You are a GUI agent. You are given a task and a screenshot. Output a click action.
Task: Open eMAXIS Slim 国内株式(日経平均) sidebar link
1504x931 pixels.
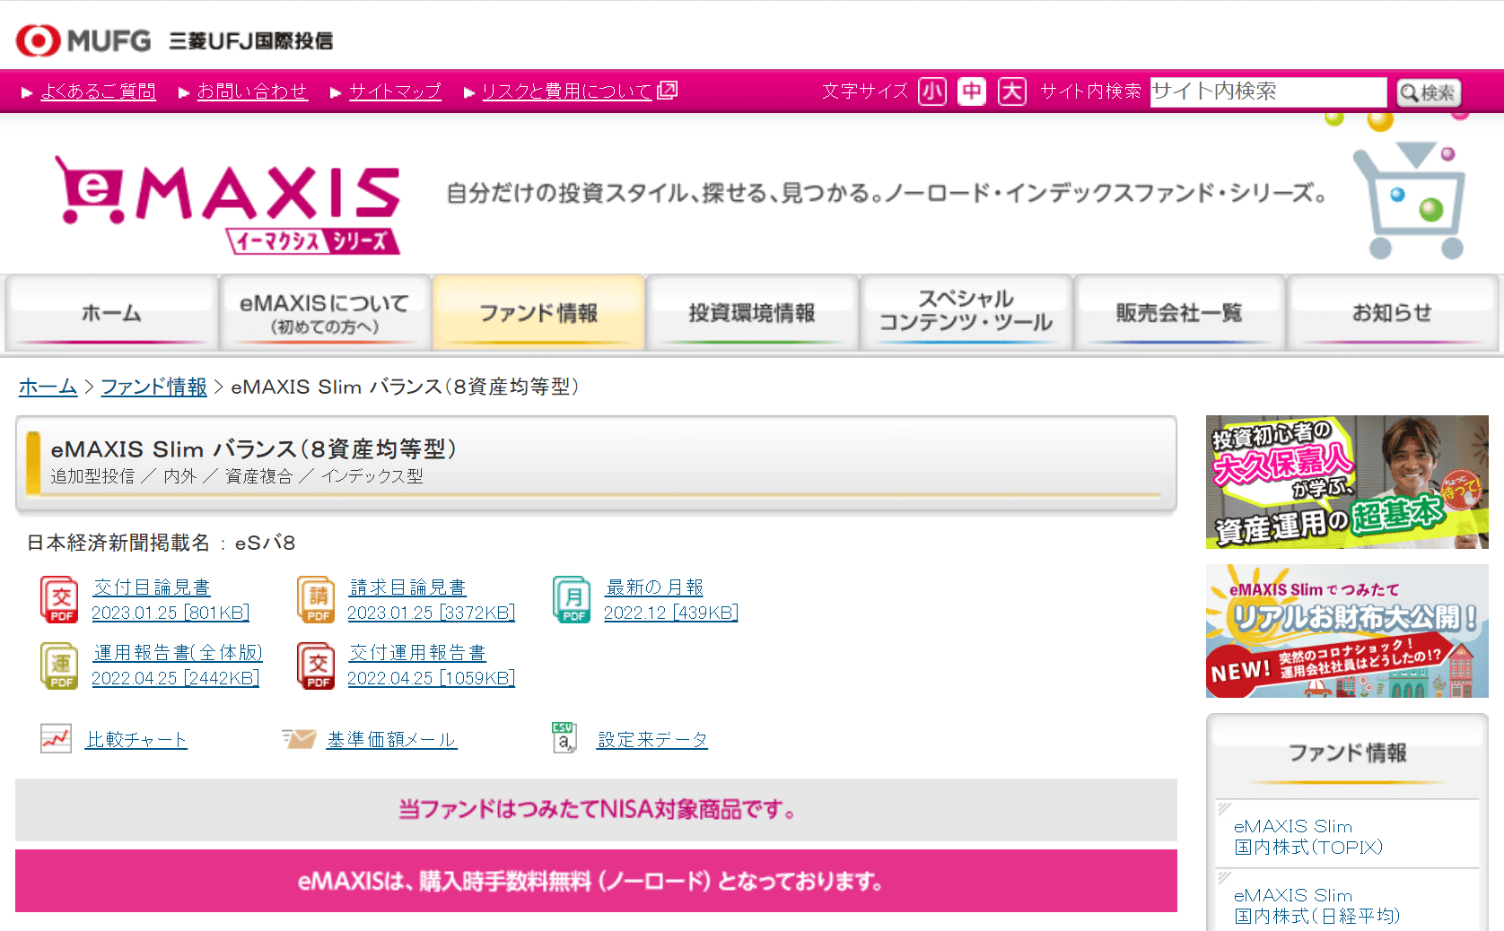pyautogui.click(x=1316, y=906)
